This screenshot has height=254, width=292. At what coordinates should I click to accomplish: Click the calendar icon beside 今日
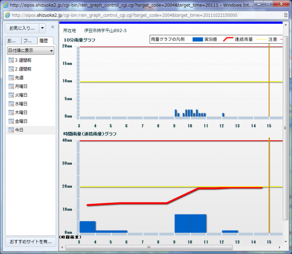point(11,130)
